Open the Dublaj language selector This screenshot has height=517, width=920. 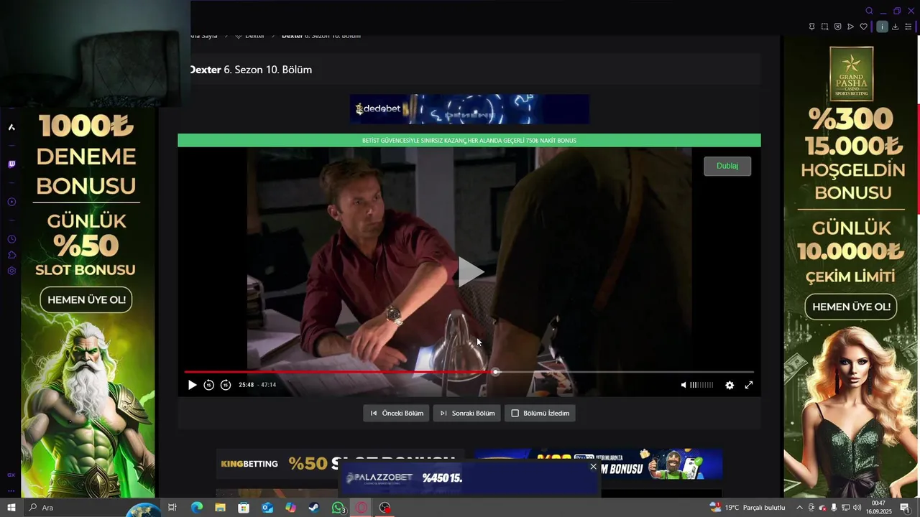point(727,166)
